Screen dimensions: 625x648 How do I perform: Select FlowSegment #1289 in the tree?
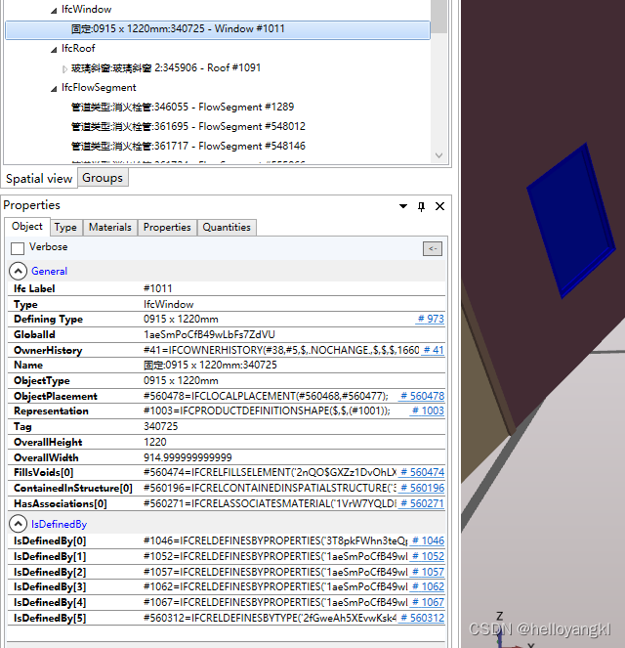183,108
